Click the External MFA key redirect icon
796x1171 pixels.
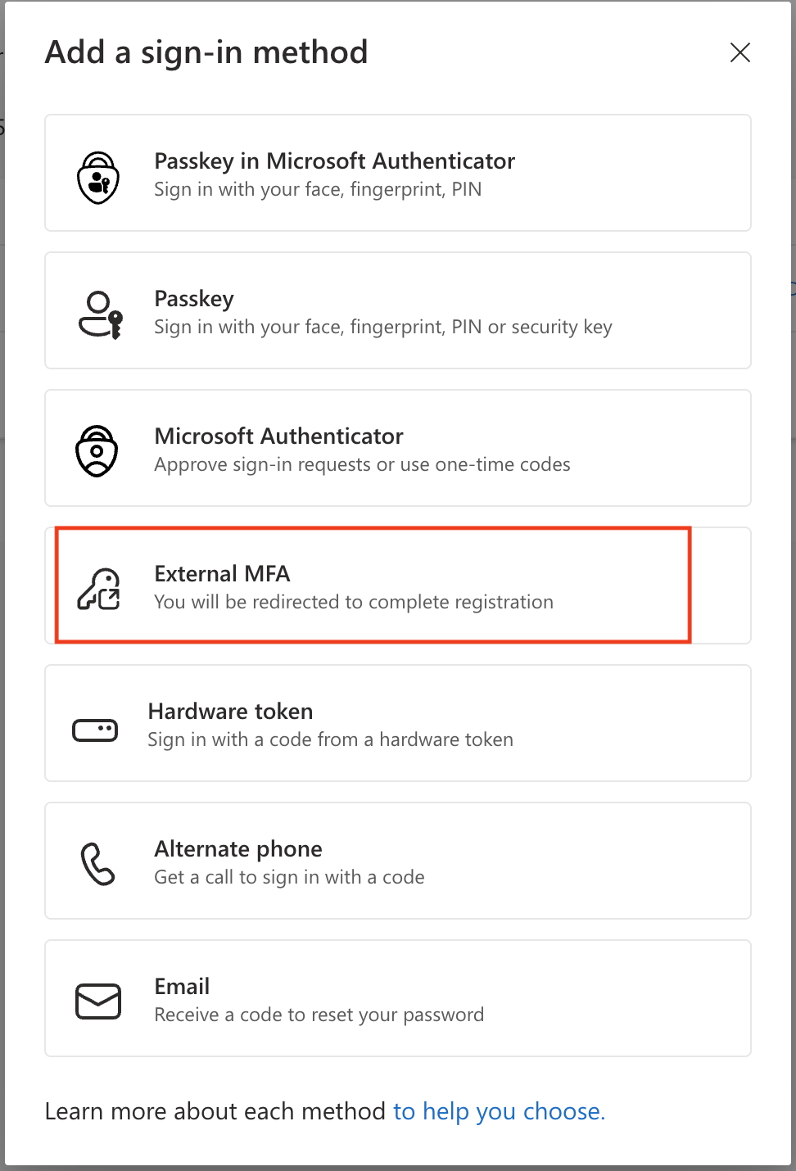99,590
